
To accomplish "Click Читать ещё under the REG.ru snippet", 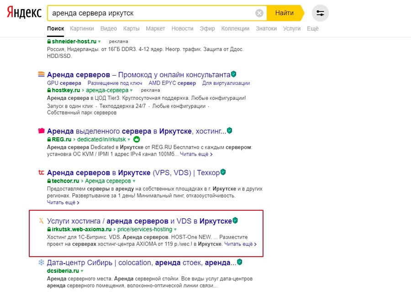I will (196, 154).
